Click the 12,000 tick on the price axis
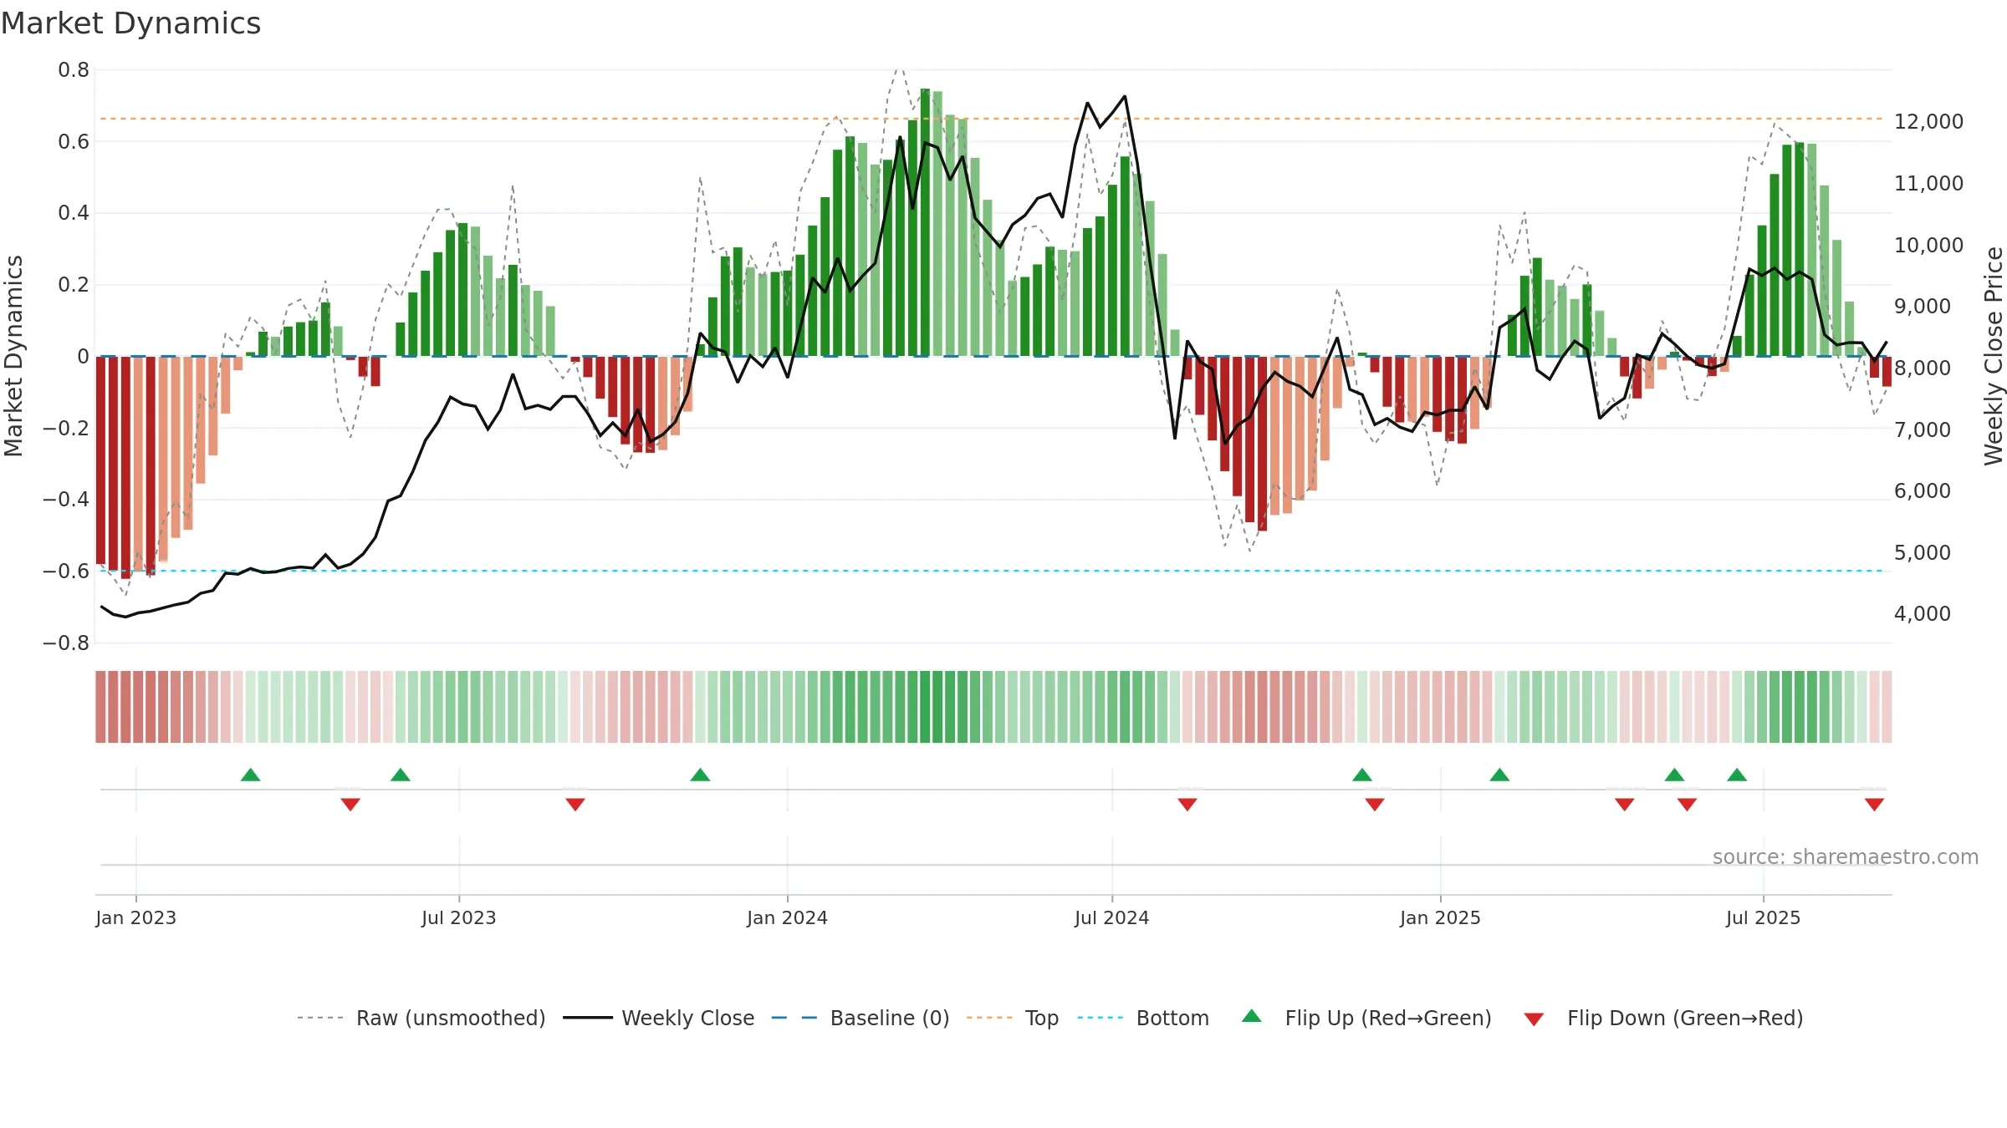This screenshot has height=1128, width=2007. (x=1928, y=122)
